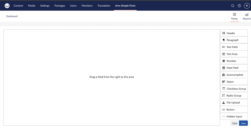Open the help question mark icon
This screenshot has width=251, height=131.
(239, 6)
